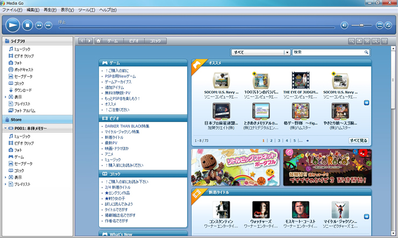Viewport: 398px width, 238px height.
Task: Click the search magnifier icon in search box
Action: click(367, 53)
